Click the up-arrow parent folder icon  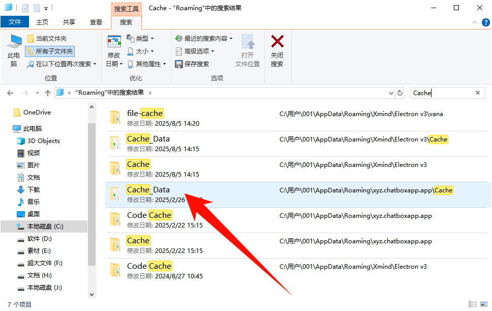point(48,93)
